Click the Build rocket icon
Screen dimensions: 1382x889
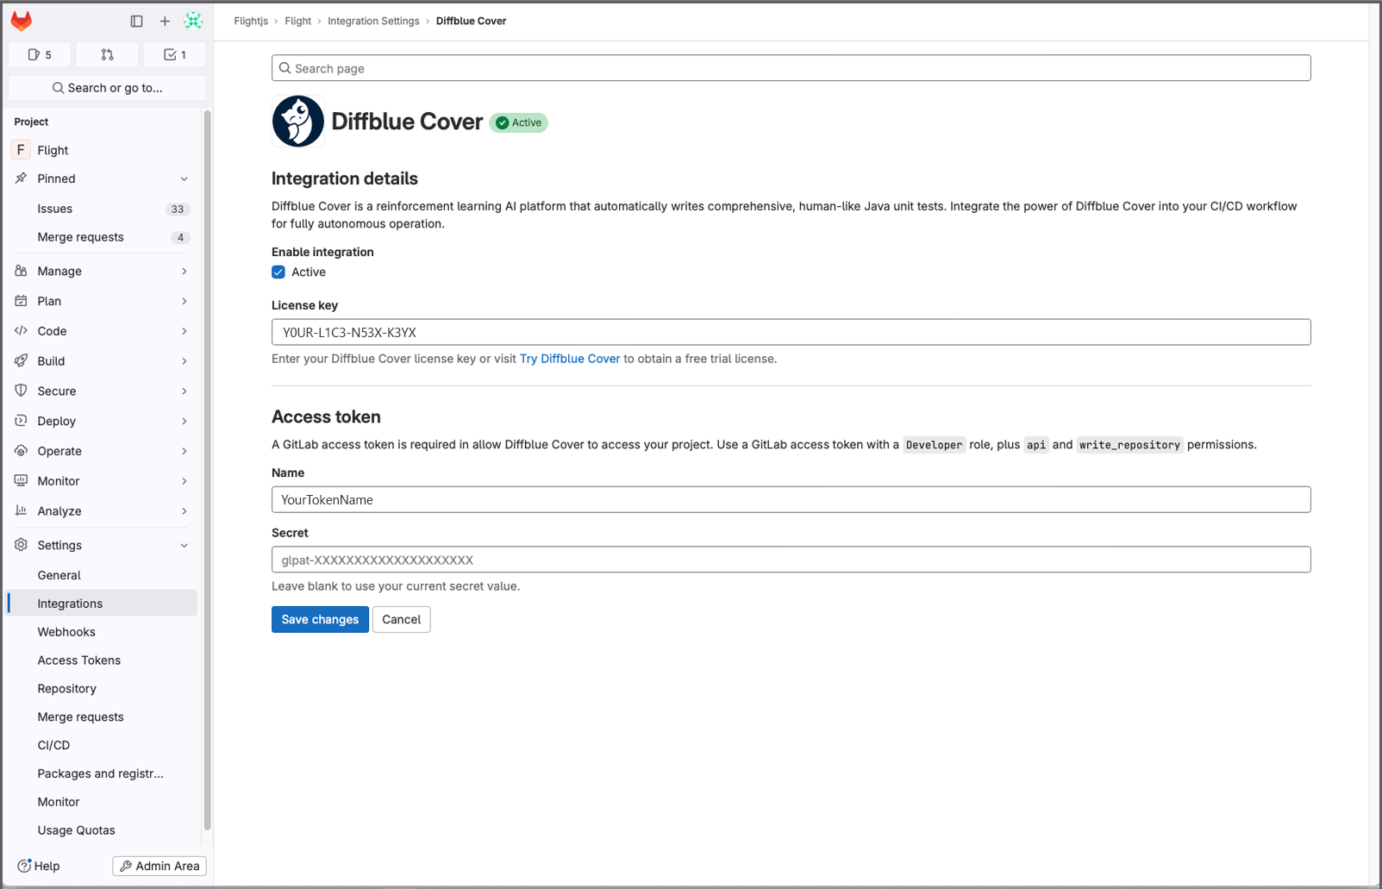(x=21, y=361)
